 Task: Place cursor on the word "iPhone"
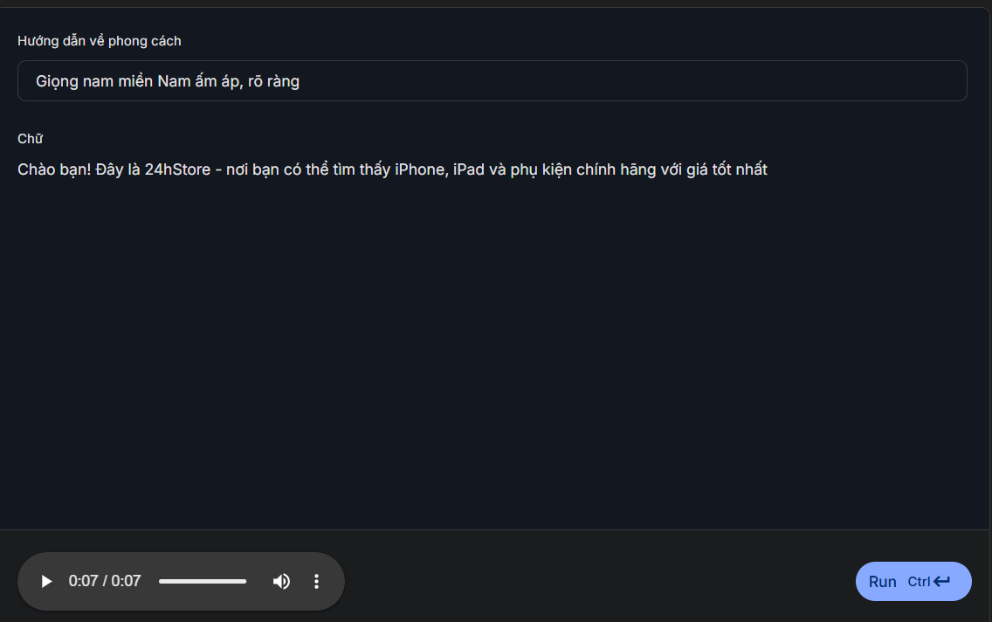pos(419,169)
